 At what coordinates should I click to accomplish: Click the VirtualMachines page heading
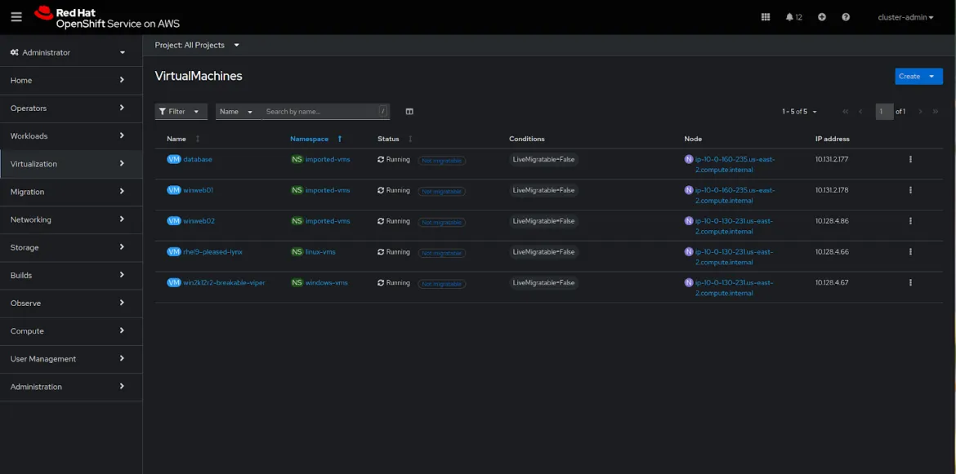tap(199, 76)
